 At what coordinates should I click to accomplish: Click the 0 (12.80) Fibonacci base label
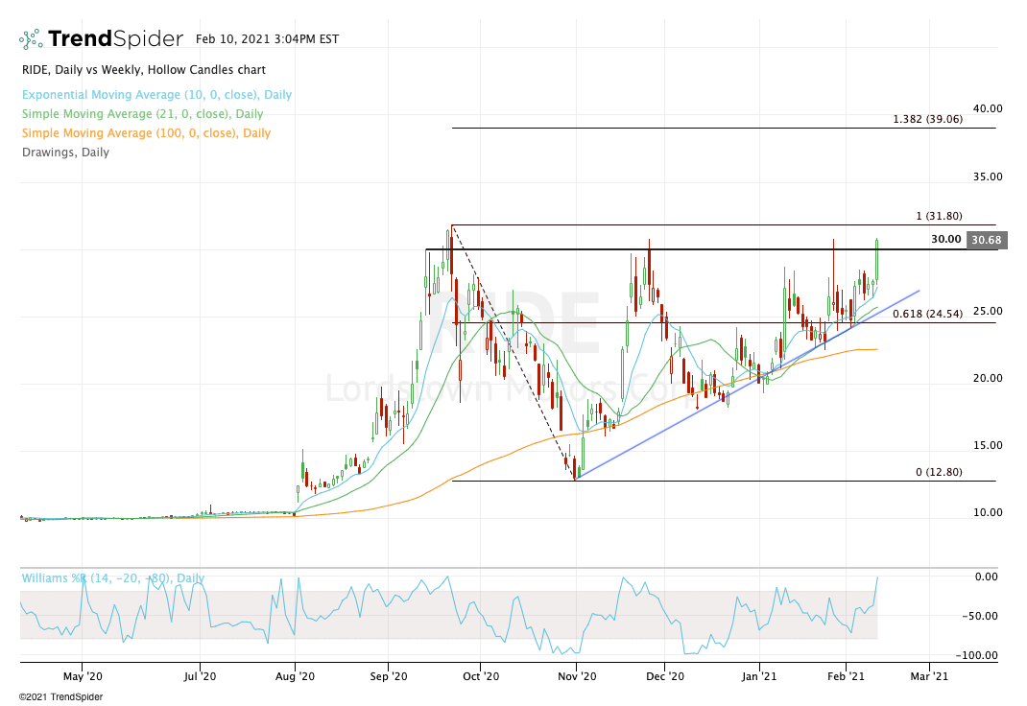coord(938,472)
